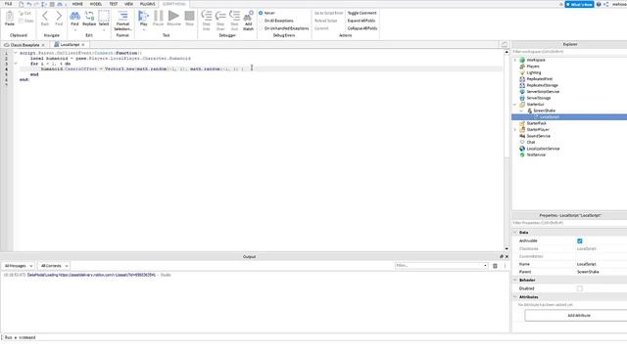The width and height of the screenshot is (627, 352).
Task: Go Forward in script navigation
Action: [59, 18]
